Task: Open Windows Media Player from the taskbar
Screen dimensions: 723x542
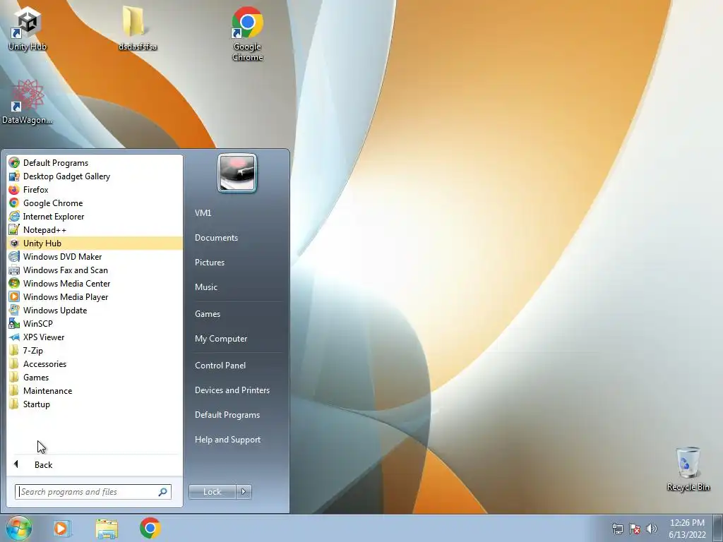Action: (62, 528)
